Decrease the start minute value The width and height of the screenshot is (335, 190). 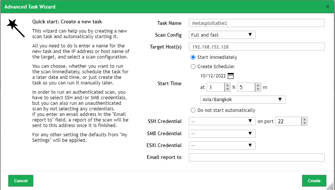click(x=258, y=89)
